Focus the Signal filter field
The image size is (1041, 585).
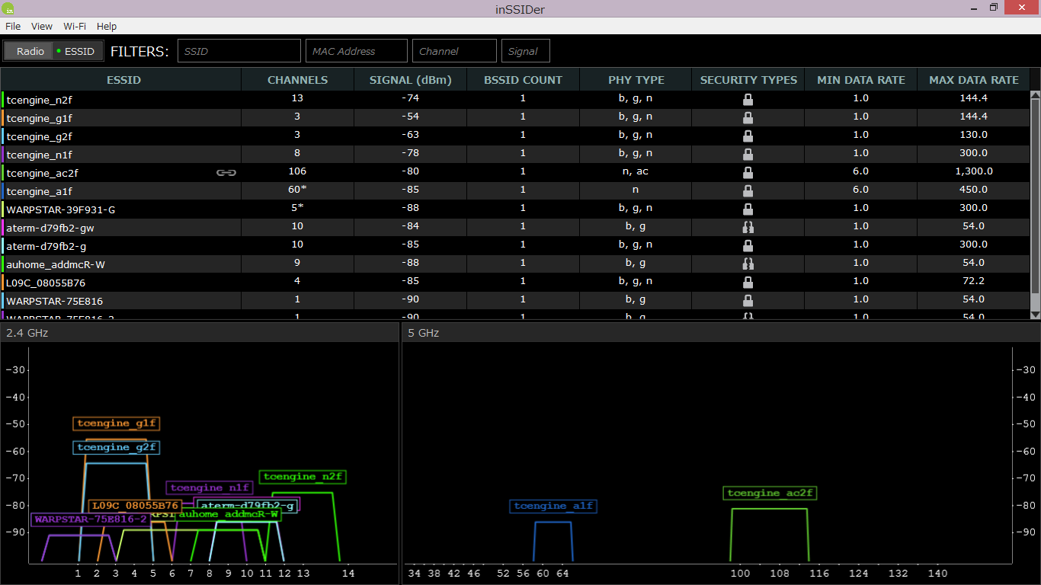[526, 51]
